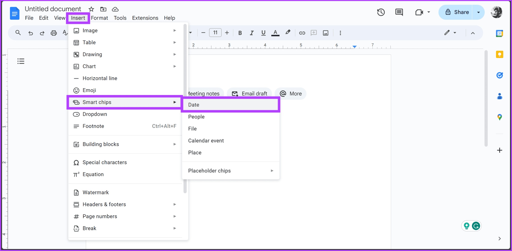
Task: Print the document
Action: (53, 32)
